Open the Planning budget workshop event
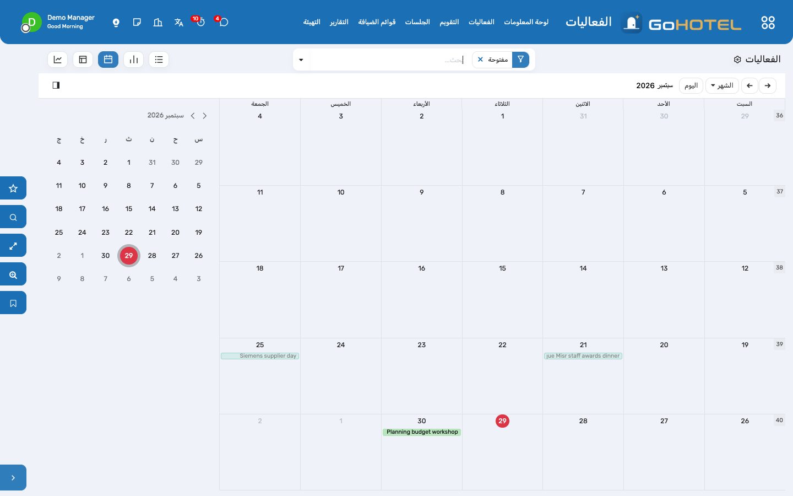 click(422, 432)
